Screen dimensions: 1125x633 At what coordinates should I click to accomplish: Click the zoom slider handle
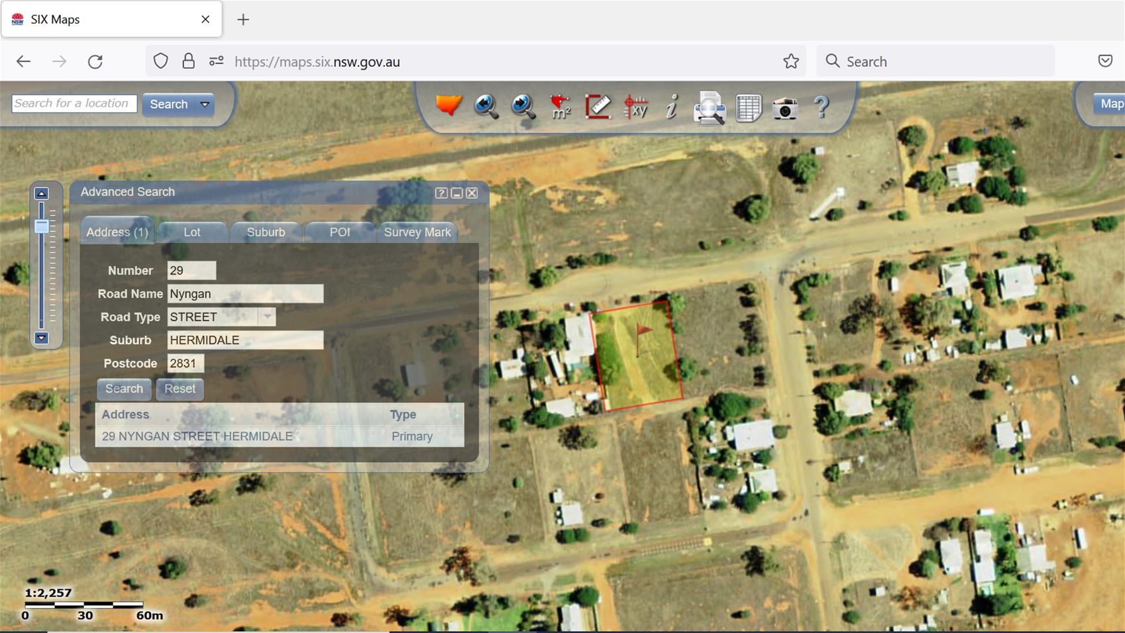point(42,226)
